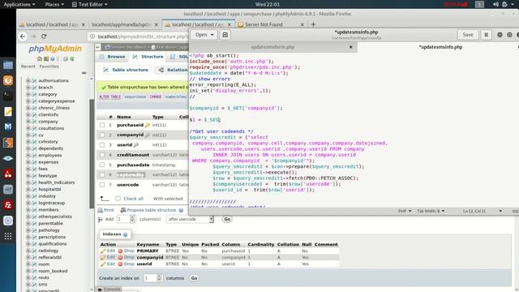Tick the userid column checkbox
Screen dimensions: 519x292
[102, 144]
